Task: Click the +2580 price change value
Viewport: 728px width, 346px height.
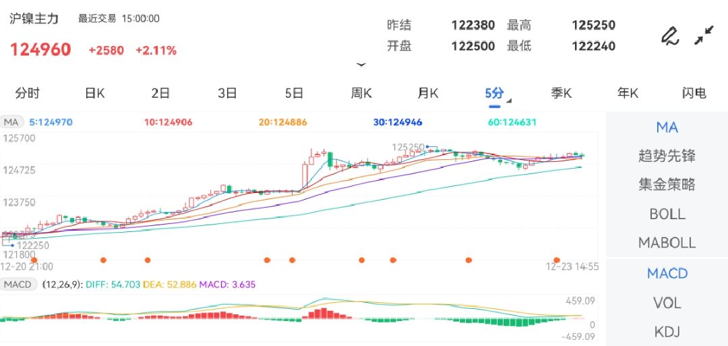Action: (x=107, y=51)
